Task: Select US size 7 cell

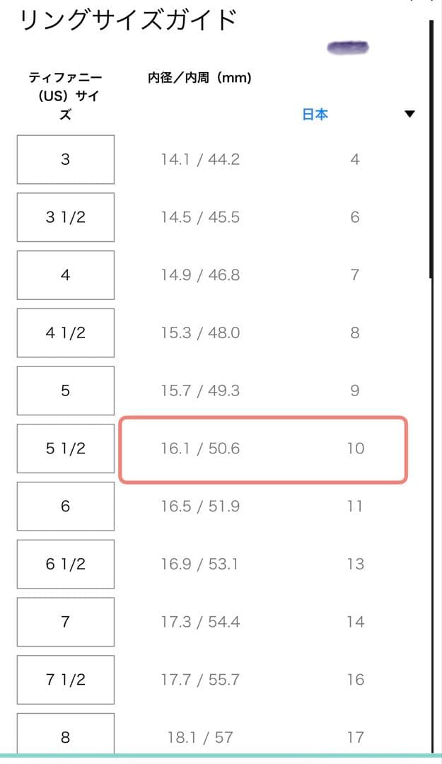Action: pos(65,622)
